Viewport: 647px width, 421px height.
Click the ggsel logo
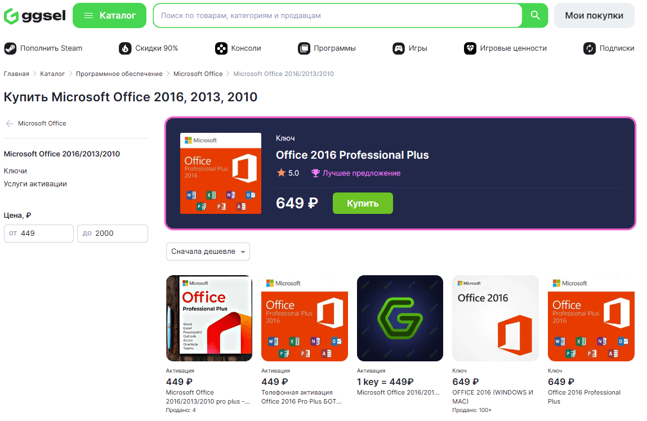tap(35, 16)
